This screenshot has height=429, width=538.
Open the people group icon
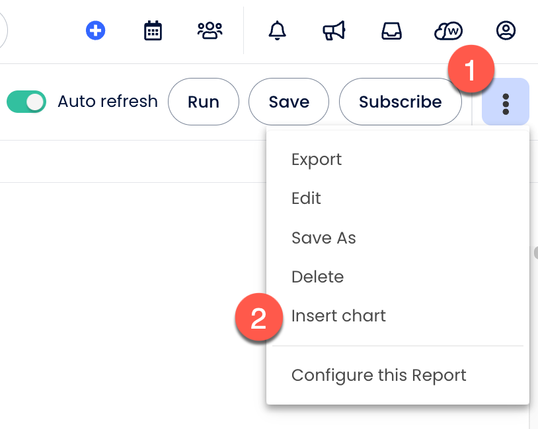(x=210, y=30)
